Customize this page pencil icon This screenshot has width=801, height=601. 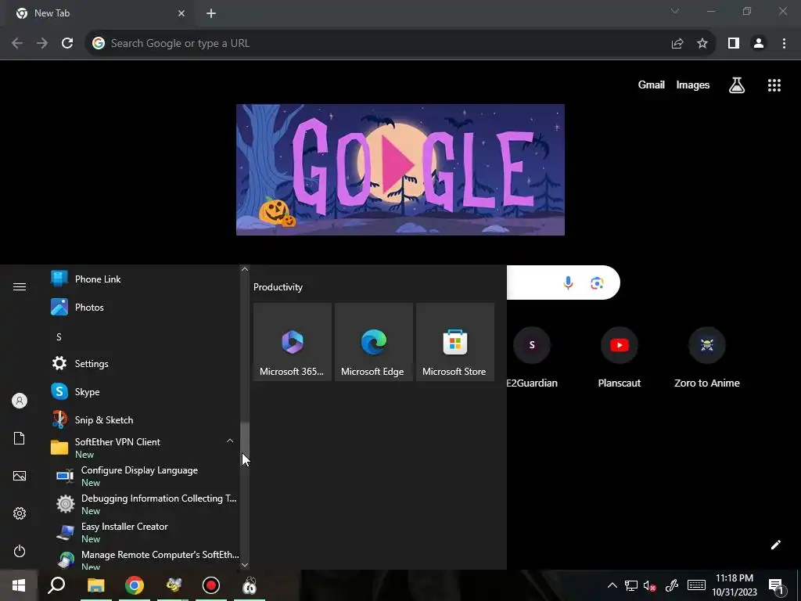(x=775, y=545)
